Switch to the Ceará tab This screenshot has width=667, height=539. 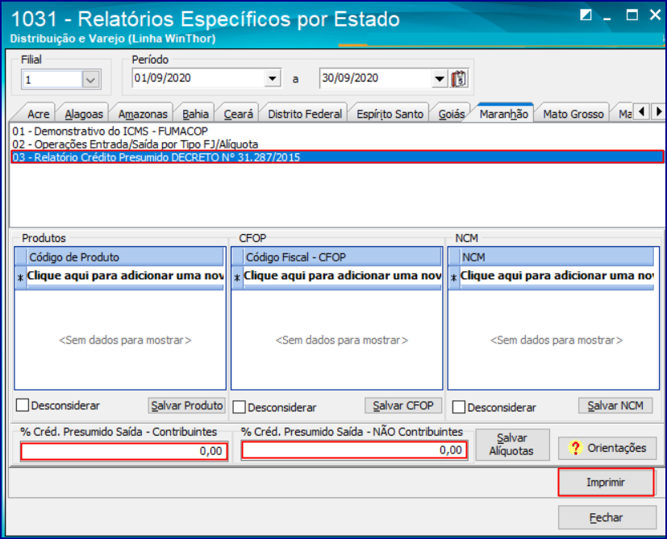(238, 114)
